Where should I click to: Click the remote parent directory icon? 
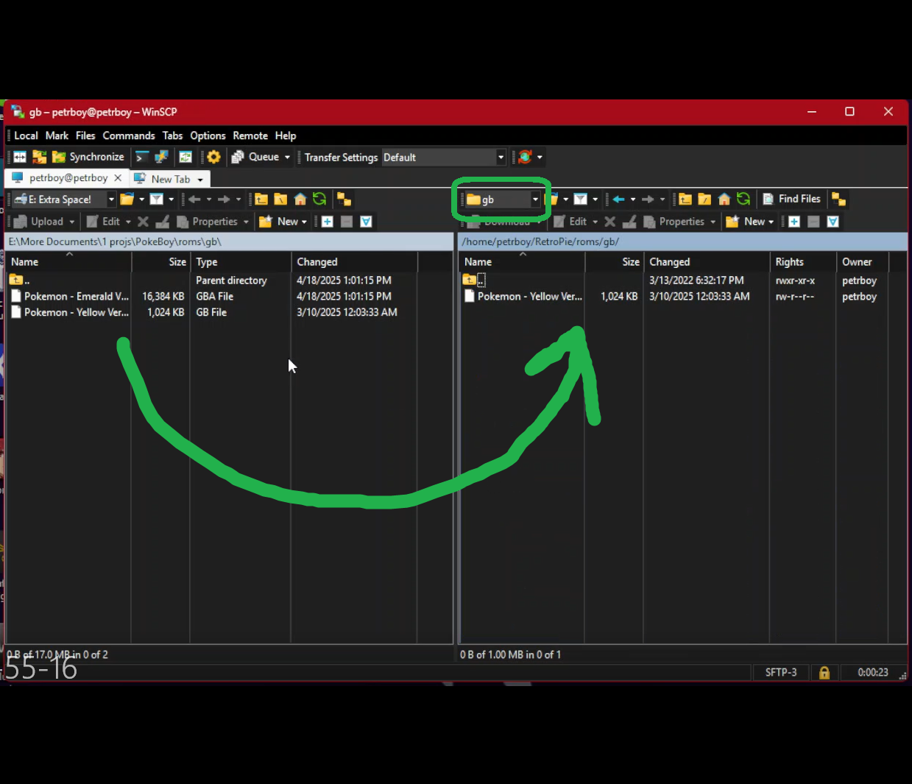(x=685, y=199)
